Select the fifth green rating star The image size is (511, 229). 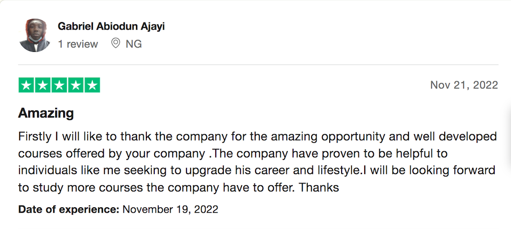click(92, 85)
